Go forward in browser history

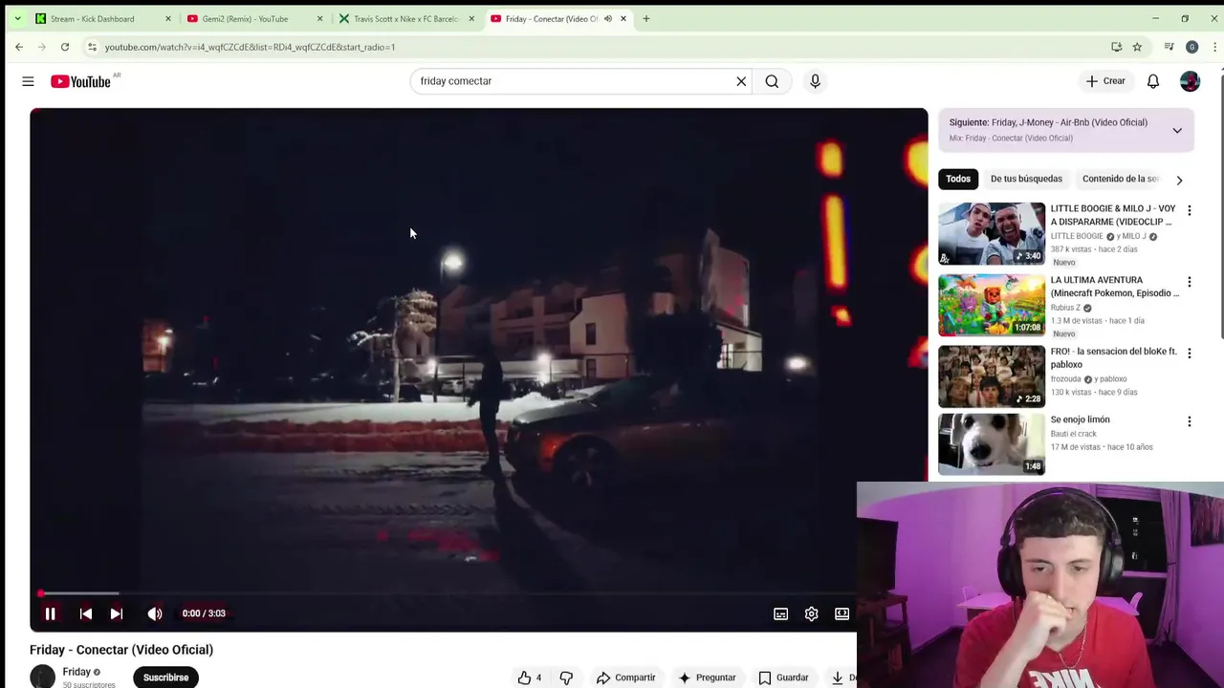point(41,47)
